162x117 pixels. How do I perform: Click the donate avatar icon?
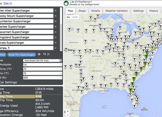tap(66, 3)
